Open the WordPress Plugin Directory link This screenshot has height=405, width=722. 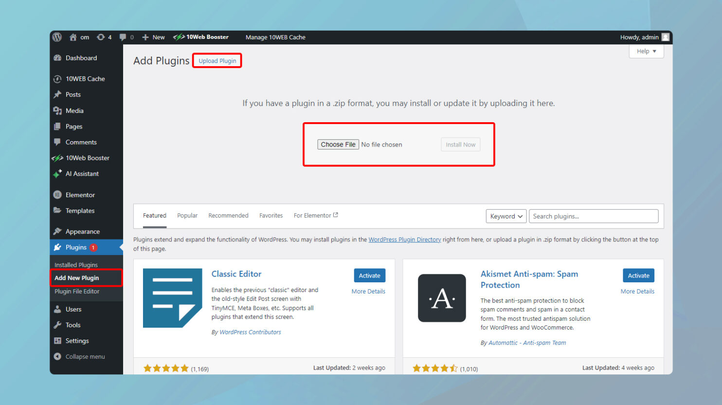404,239
